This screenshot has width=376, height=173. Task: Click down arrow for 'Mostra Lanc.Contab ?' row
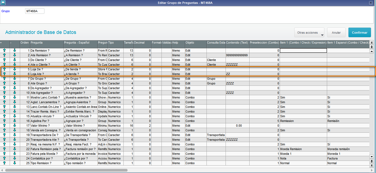[15, 97]
